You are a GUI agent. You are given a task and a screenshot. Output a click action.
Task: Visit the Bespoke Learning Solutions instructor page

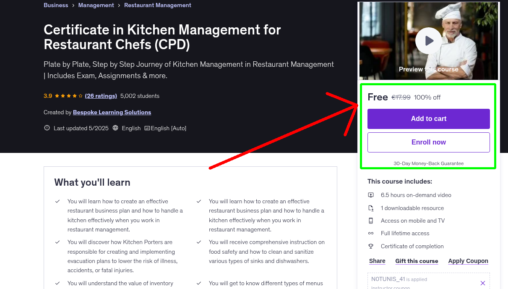[x=112, y=112]
